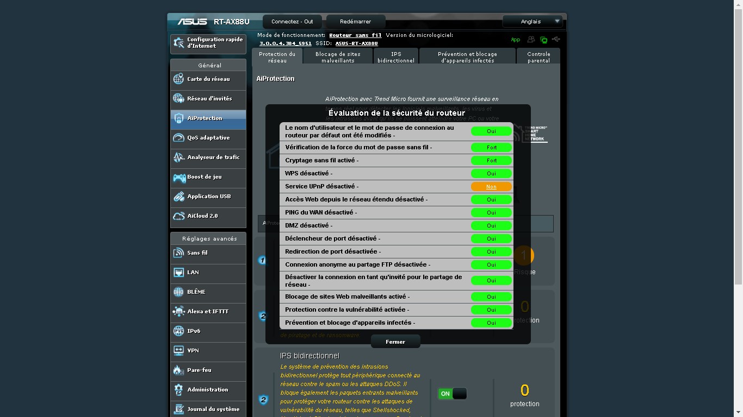Click Fort status for Cryptage sans fil
The image size is (743, 417).
(491, 161)
